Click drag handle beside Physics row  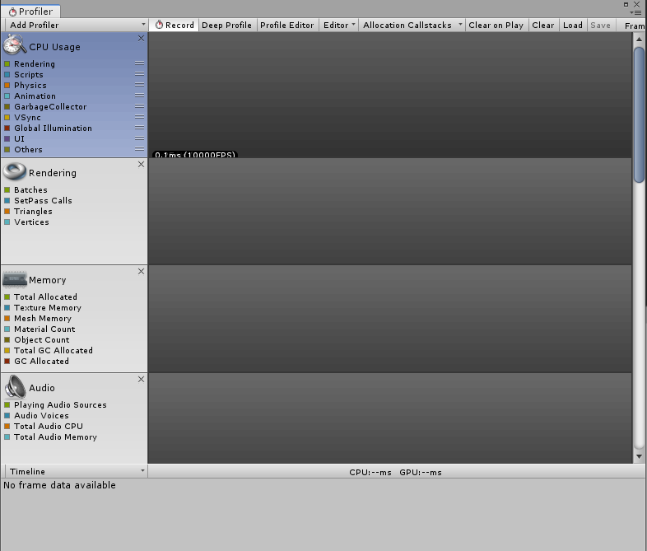[x=139, y=85]
